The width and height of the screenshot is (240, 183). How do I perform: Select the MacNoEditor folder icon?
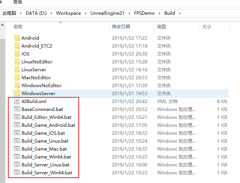tap(17, 77)
